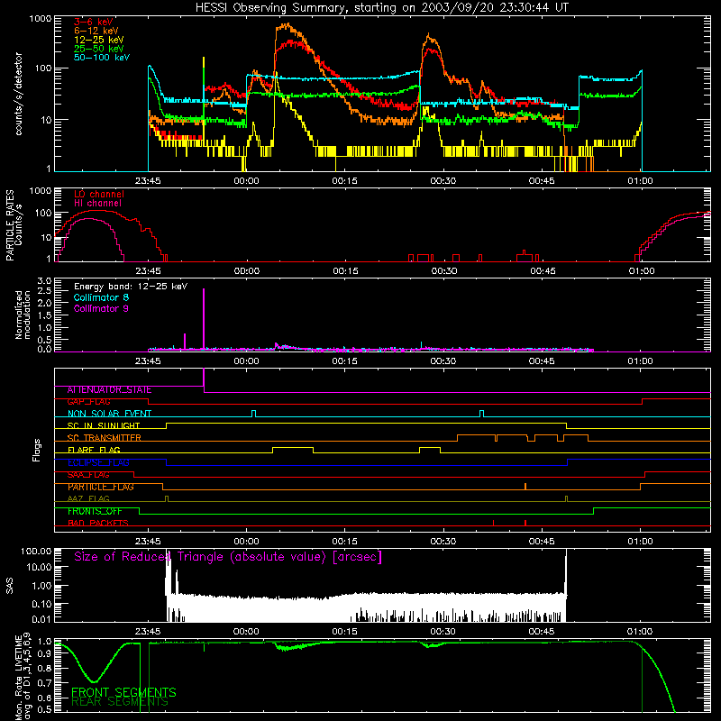Click the SAS axis label
The image size is (721, 721).
click(x=9, y=586)
